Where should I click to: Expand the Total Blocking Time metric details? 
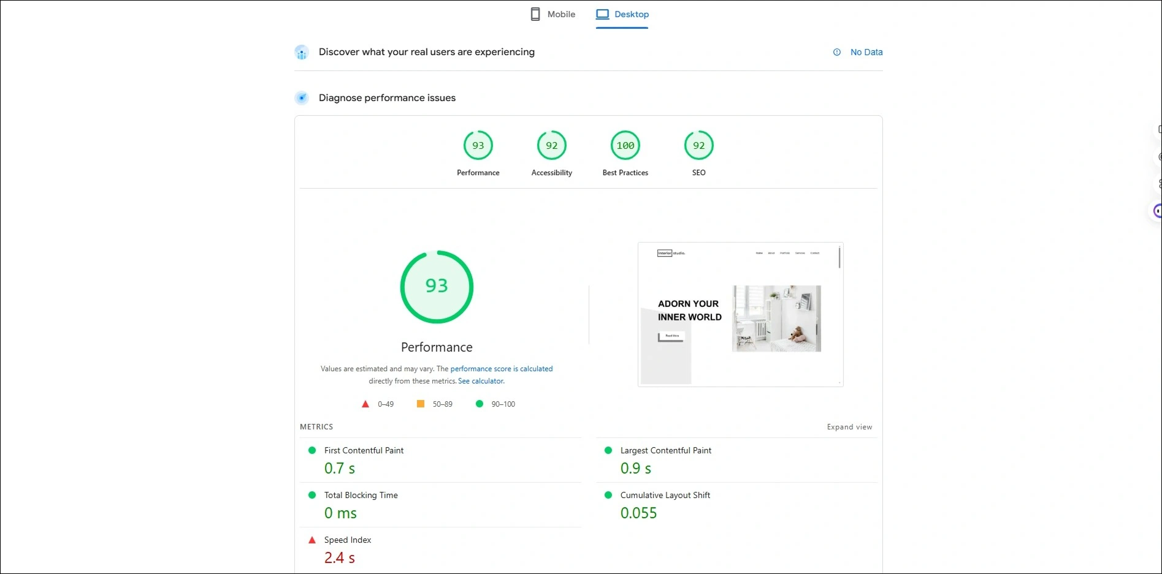[361, 495]
